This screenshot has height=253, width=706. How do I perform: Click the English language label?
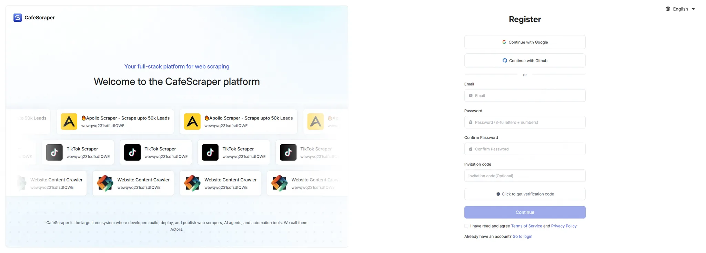click(680, 9)
